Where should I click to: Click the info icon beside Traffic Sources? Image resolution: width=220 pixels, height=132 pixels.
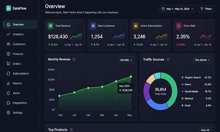(x=168, y=59)
